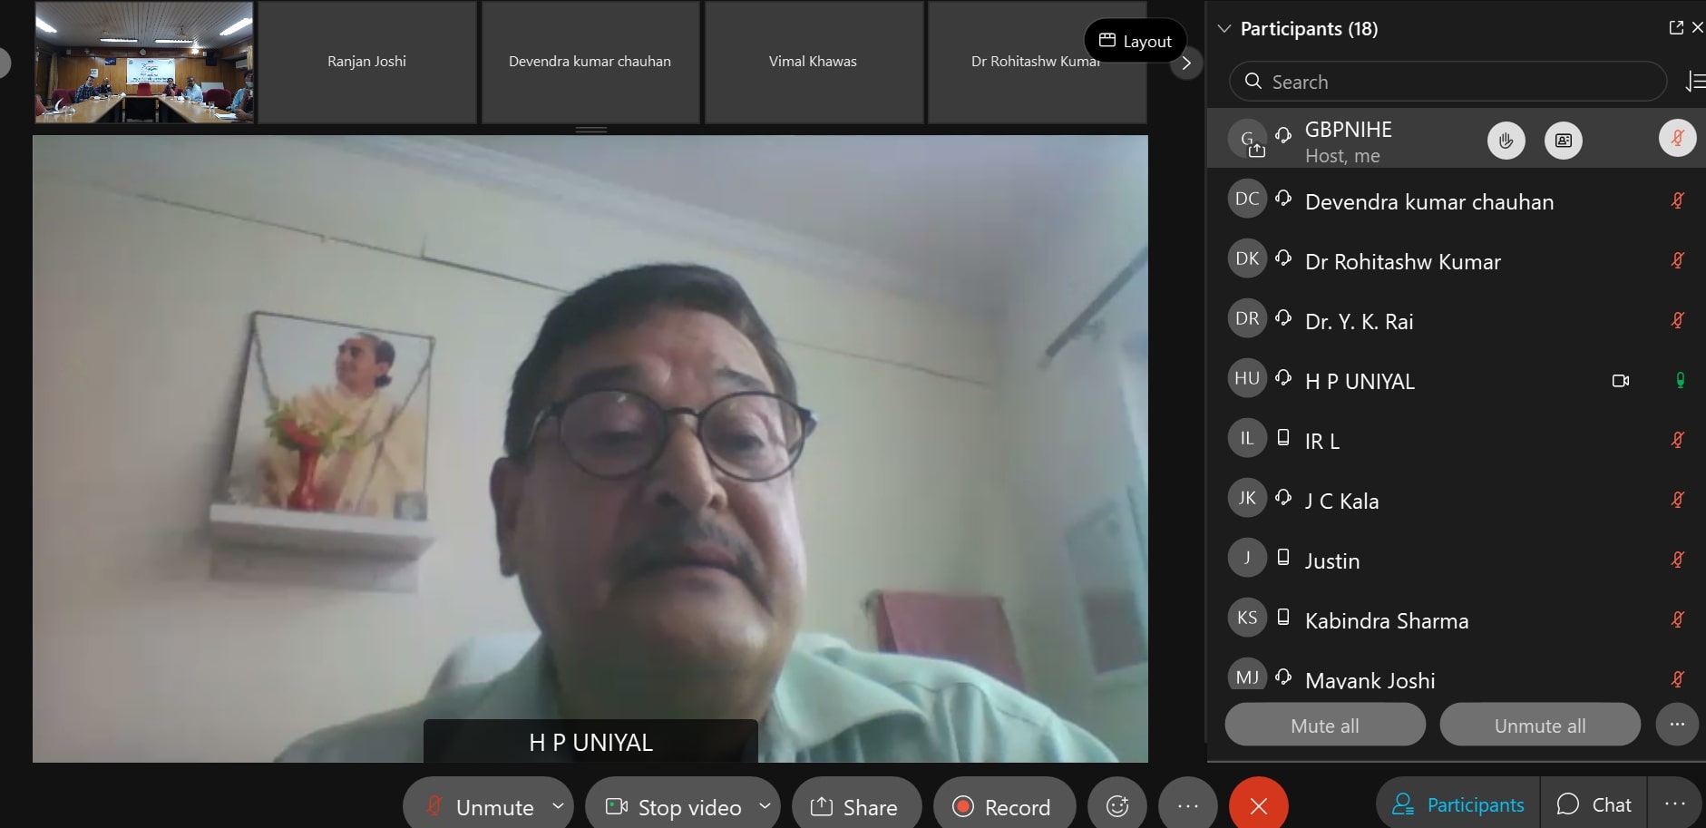The image size is (1706, 828).
Task: Open the Chat panel tab
Action: click(x=1594, y=804)
